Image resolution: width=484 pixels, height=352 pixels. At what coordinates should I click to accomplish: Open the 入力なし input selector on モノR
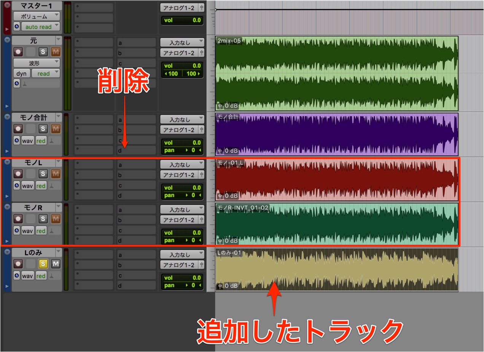click(182, 209)
